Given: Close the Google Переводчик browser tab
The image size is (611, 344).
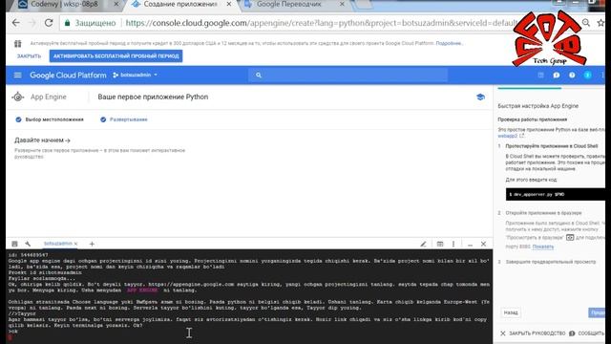Looking at the screenshot, I should (x=342, y=4).
